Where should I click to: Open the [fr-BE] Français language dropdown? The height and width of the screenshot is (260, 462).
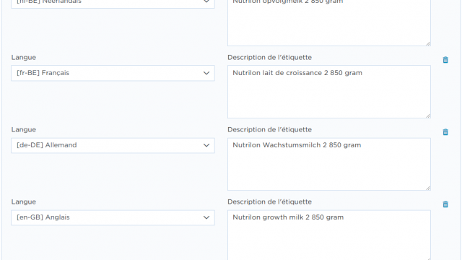[x=113, y=73]
